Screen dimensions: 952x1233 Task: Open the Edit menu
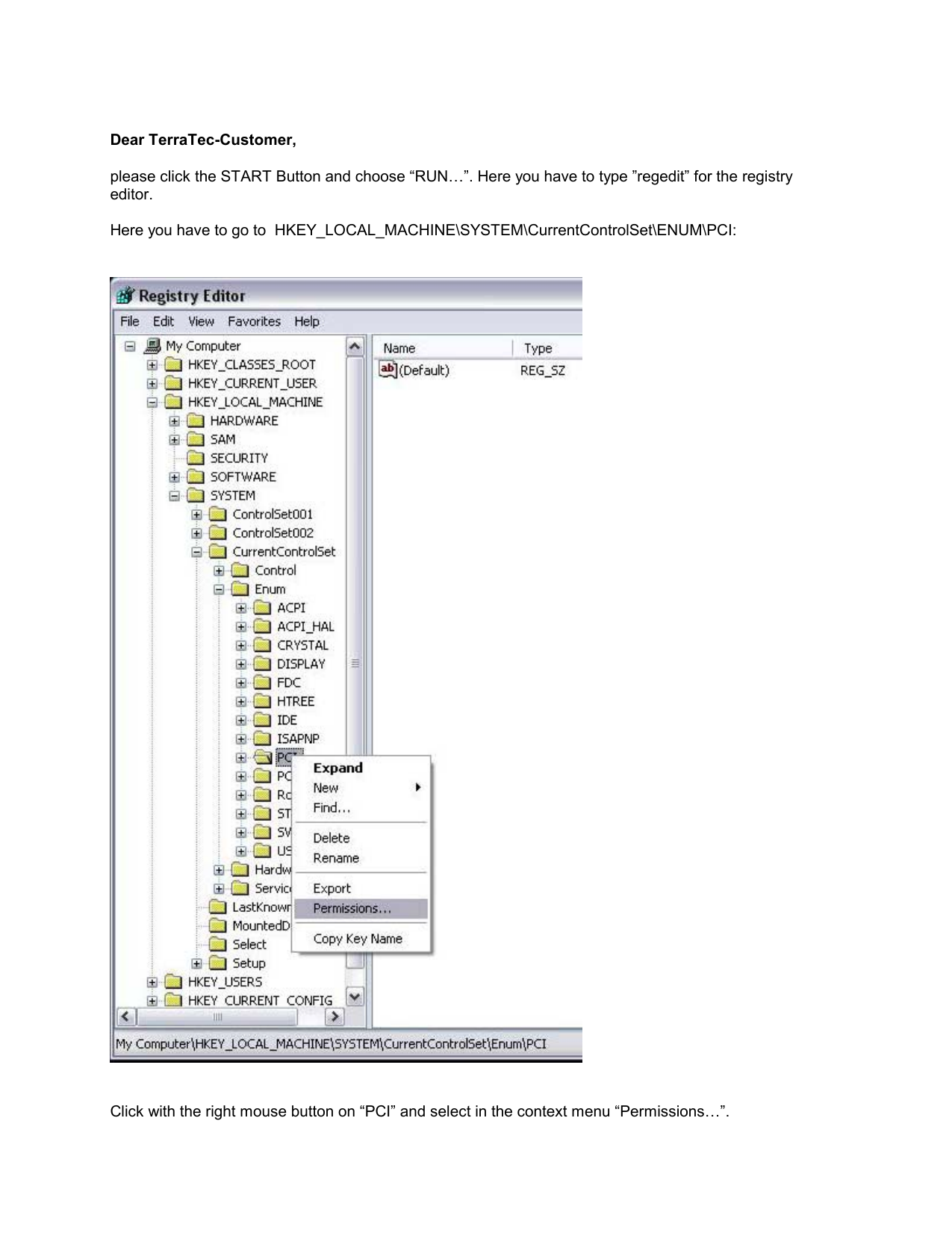pyautogui.click(x=164, y=321)
